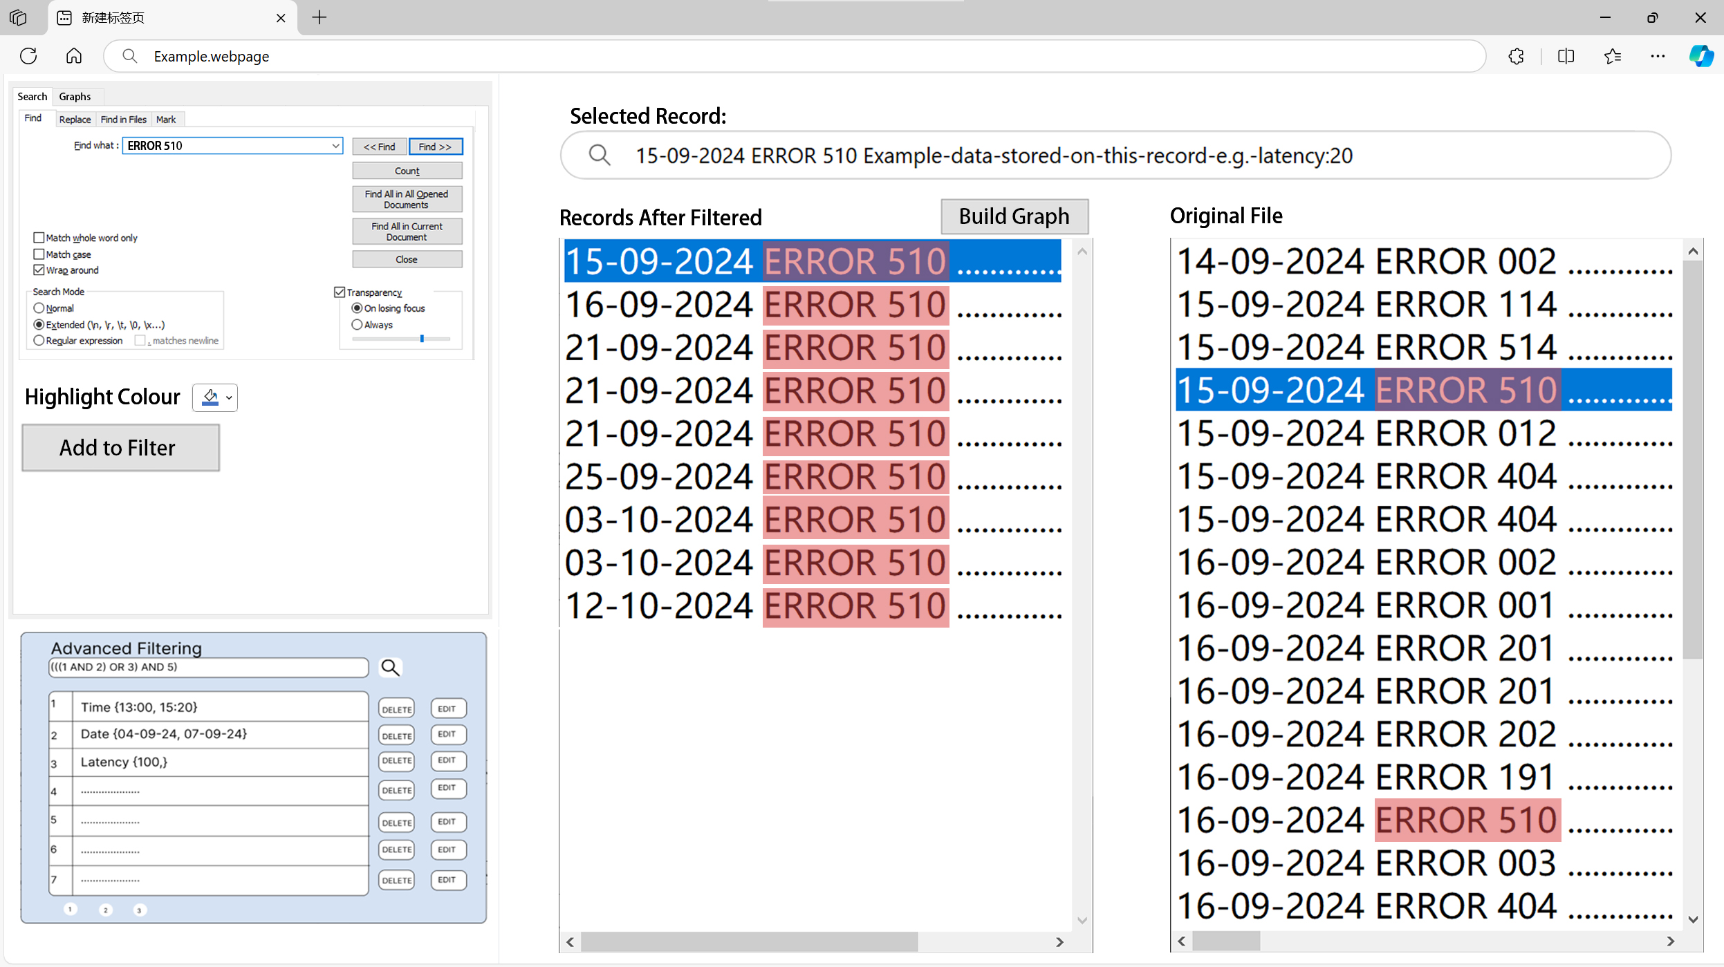Click Find All in Current Document
The height and width of the screenshot is (967, 1724).
click(407, 232)
